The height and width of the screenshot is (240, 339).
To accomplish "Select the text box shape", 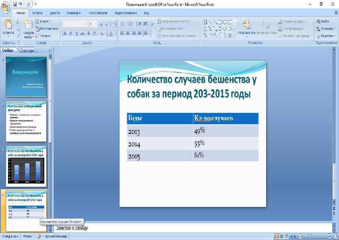I will point(205,22).
